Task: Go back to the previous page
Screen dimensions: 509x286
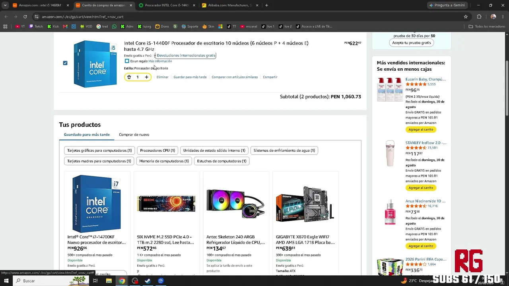Action: (6, 17)
